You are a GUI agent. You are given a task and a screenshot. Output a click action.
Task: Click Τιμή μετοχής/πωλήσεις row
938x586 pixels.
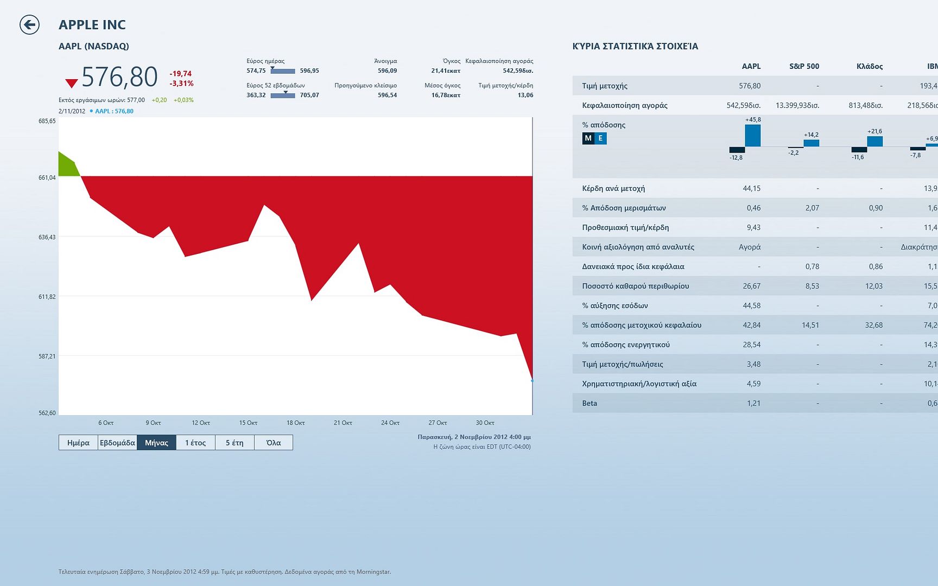point(755,364)
